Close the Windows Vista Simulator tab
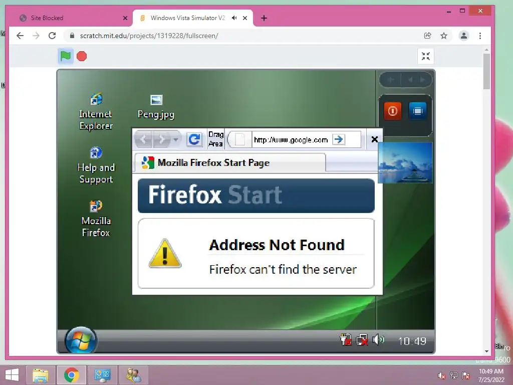 pyautogui.click(x=245, y=18)
